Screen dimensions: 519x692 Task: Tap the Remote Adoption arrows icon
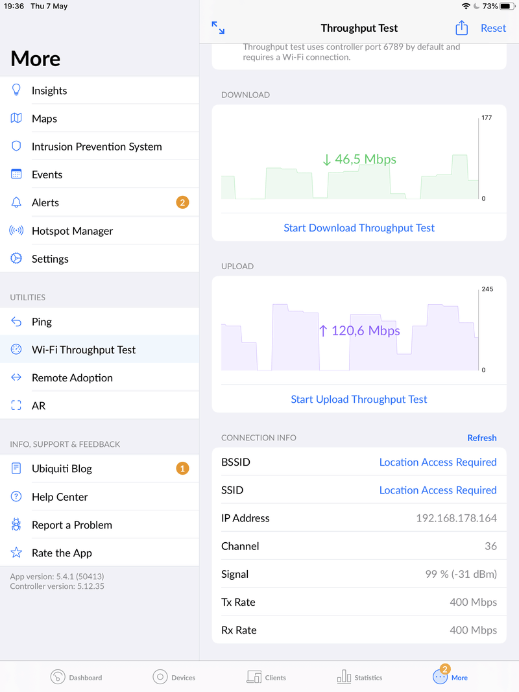[16, 377]
